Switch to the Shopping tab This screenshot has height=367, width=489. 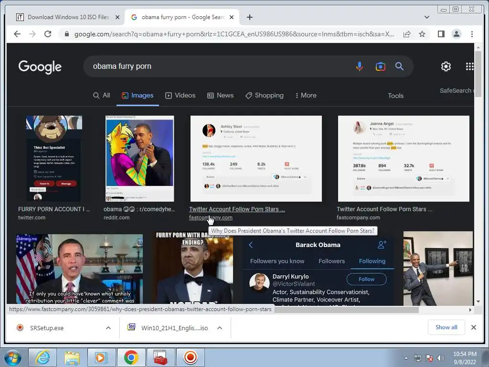click(265, 96)
